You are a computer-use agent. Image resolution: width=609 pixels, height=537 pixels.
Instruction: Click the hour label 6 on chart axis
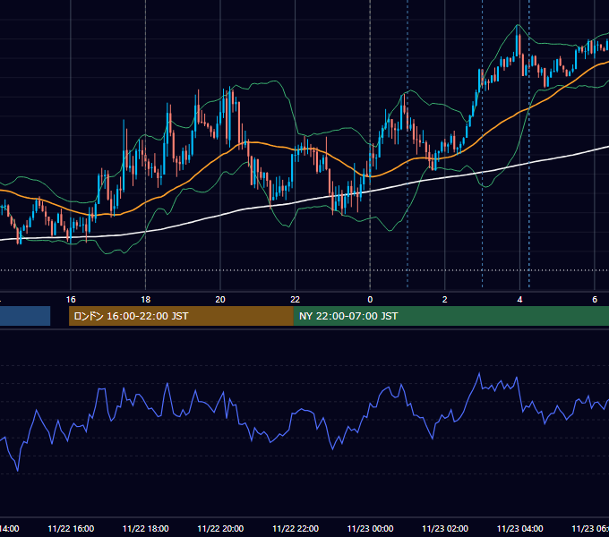[595, 300]
